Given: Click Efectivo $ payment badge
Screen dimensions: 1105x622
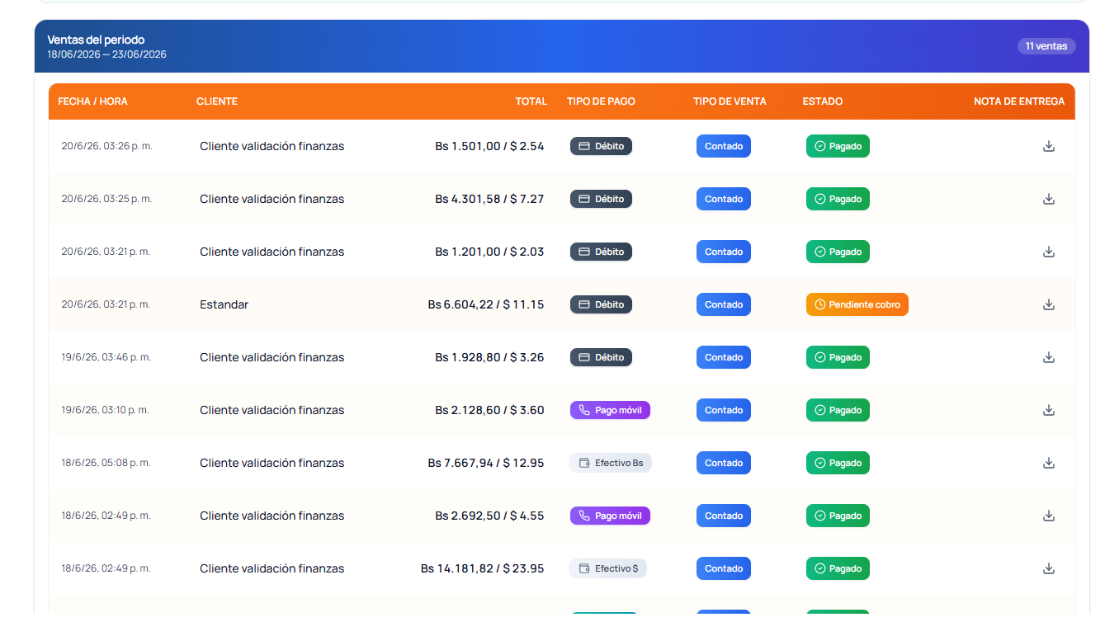Looking at the screenshot, I should 608,568.
